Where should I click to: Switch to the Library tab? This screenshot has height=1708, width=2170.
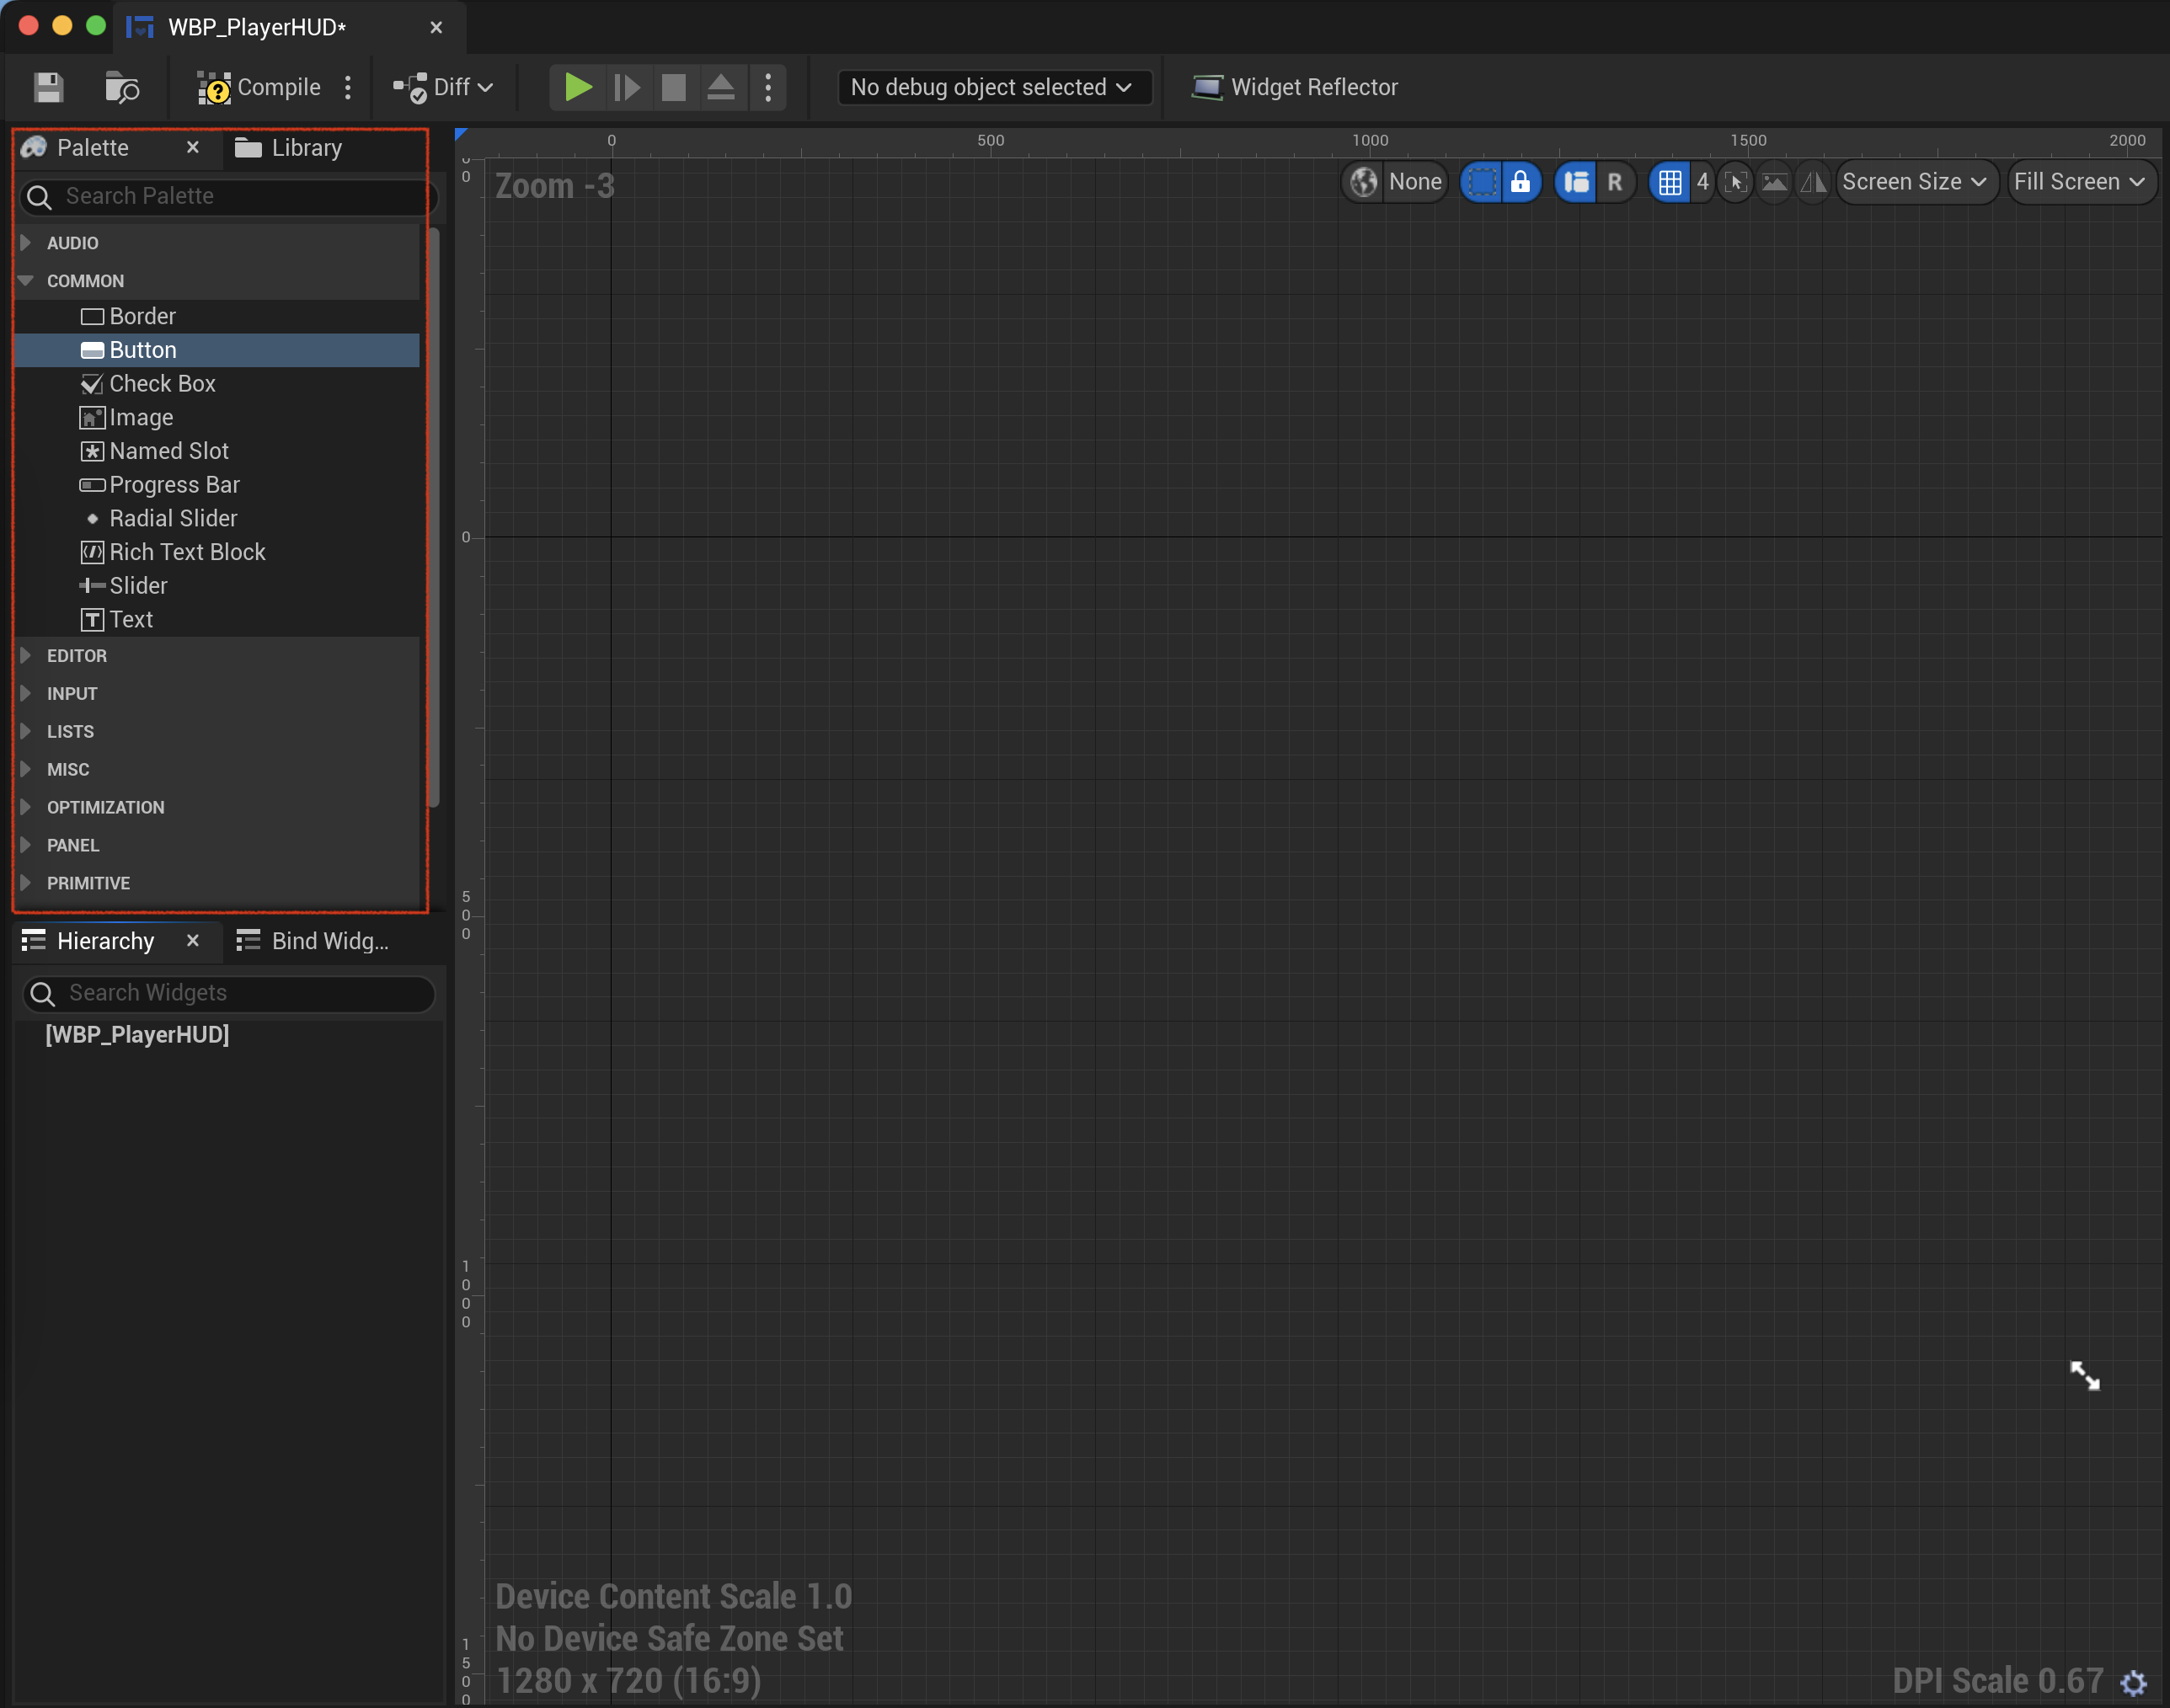289,148
